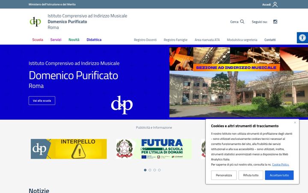Open Area riservata ATA link
This screenshot has height=193, width=308.
coord(207,40)
